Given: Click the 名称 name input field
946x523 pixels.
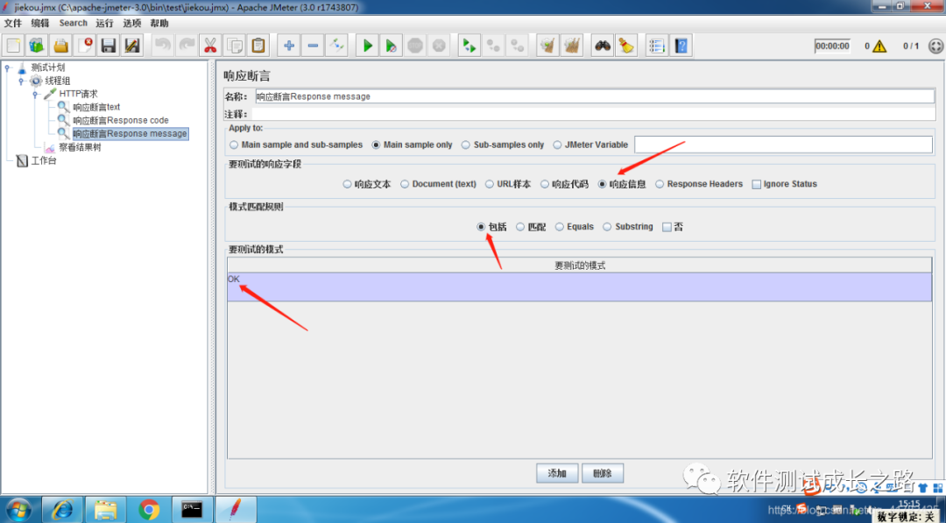Looking at the screenshot, I should point(595,96).
